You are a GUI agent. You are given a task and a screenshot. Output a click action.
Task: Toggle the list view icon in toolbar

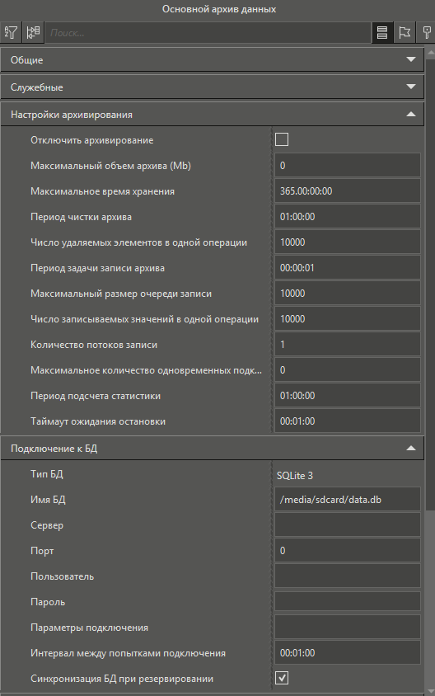pos(381,32)
